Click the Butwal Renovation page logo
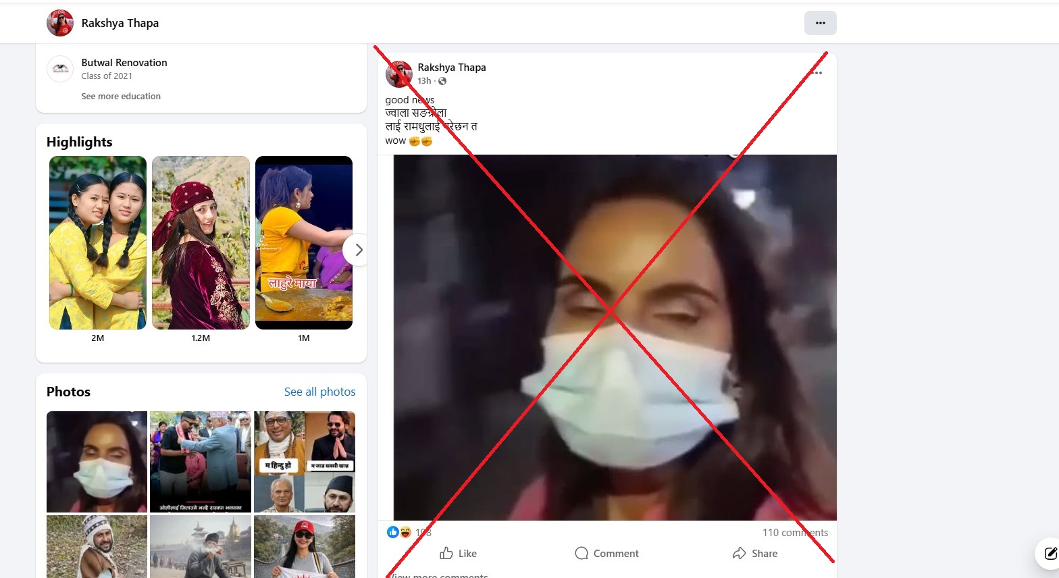Screen dimensions: 1059x578 pyautogui.click(x=60, y=69)
